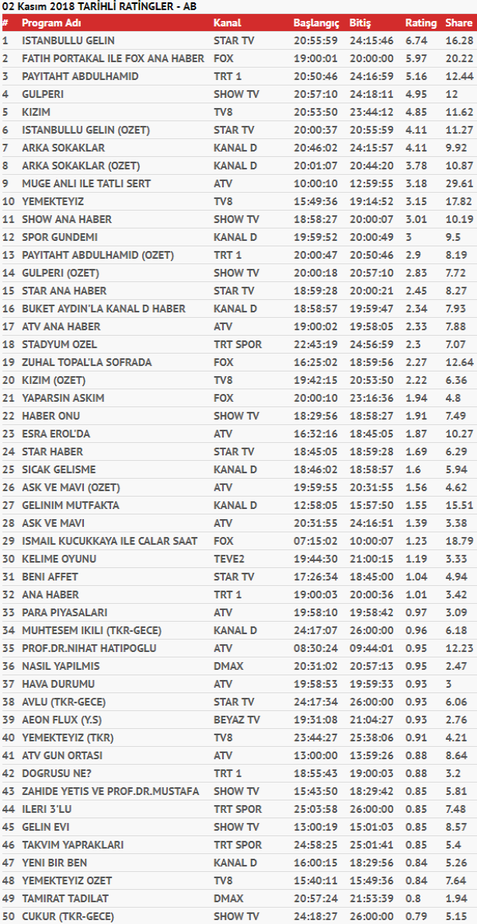Viewport: 477px width, 924px height.
Task: Click the Share column header
Action: (x=458, y=23)
